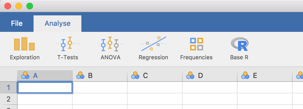Select row 2 header

[x=9, y=99]
